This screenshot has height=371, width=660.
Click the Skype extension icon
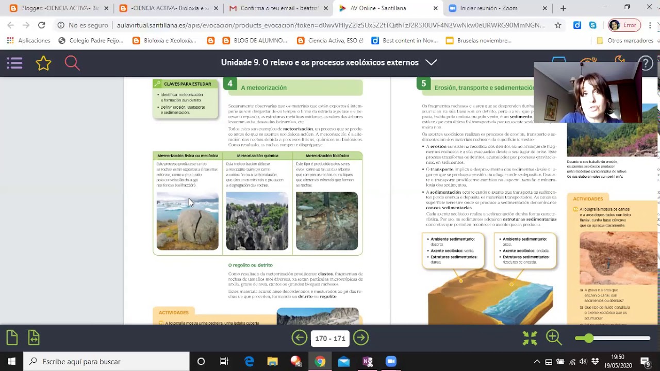click(x=593, y=25)
